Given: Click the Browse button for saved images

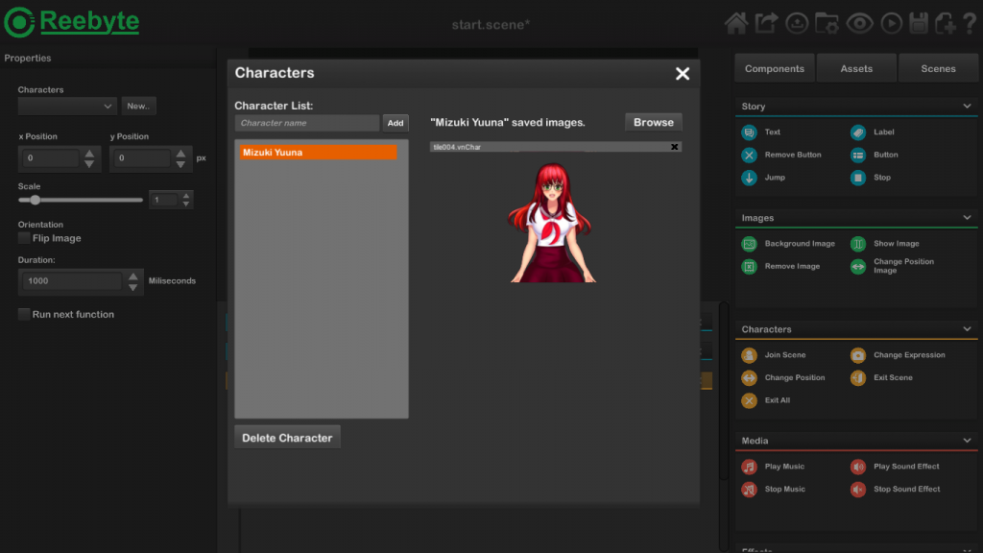Looking at the screenshot, I should pos(653,122).
